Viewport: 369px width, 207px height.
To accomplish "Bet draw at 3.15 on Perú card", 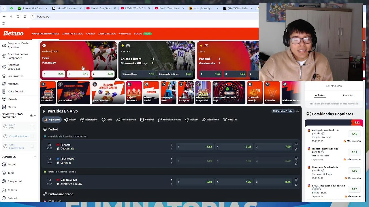I will pos(78,74).
